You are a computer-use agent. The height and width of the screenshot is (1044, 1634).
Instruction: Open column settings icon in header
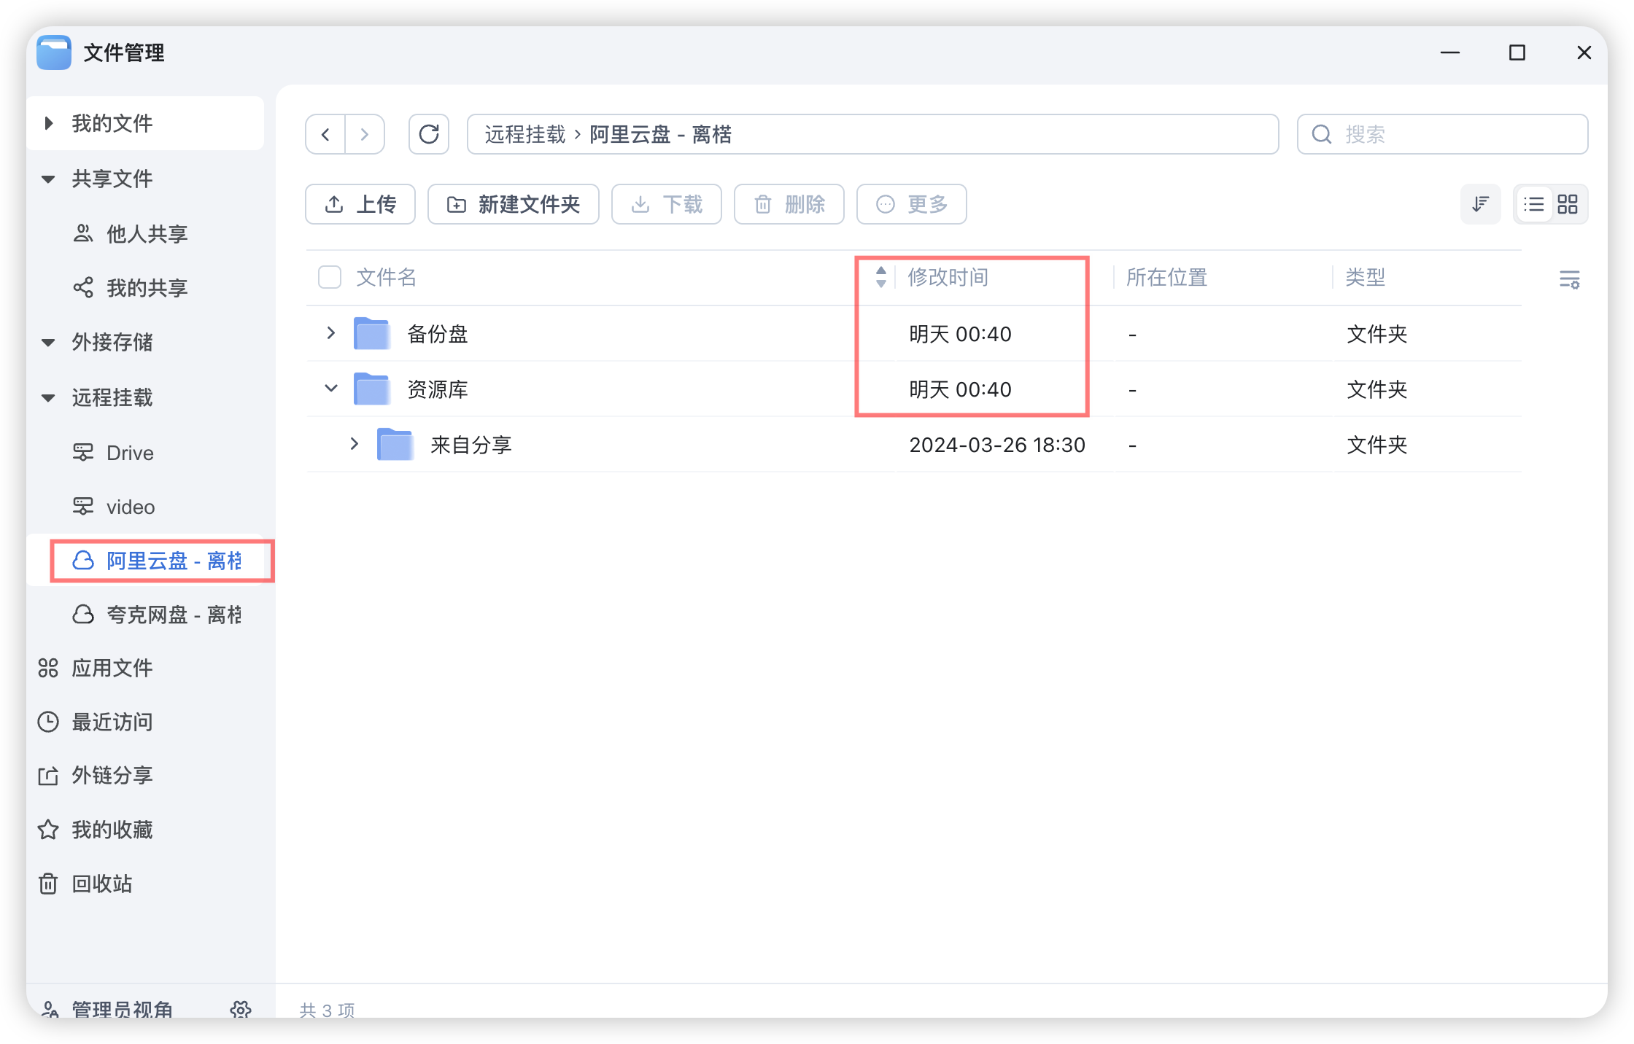click(1569, 279)
